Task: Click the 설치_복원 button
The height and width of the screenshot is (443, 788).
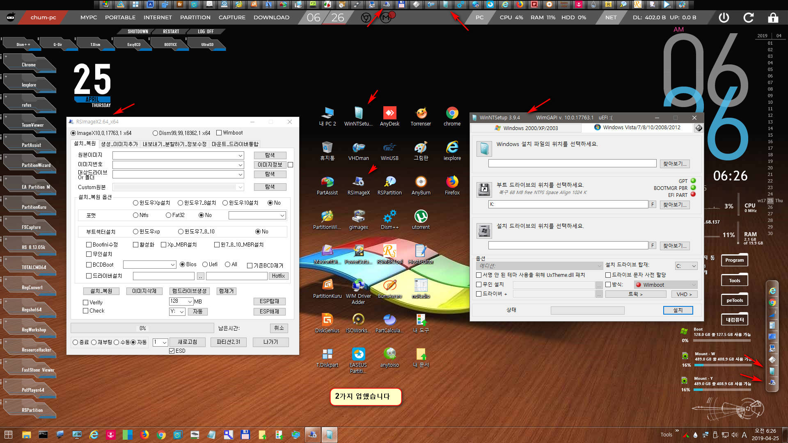Action: point(101,291)
